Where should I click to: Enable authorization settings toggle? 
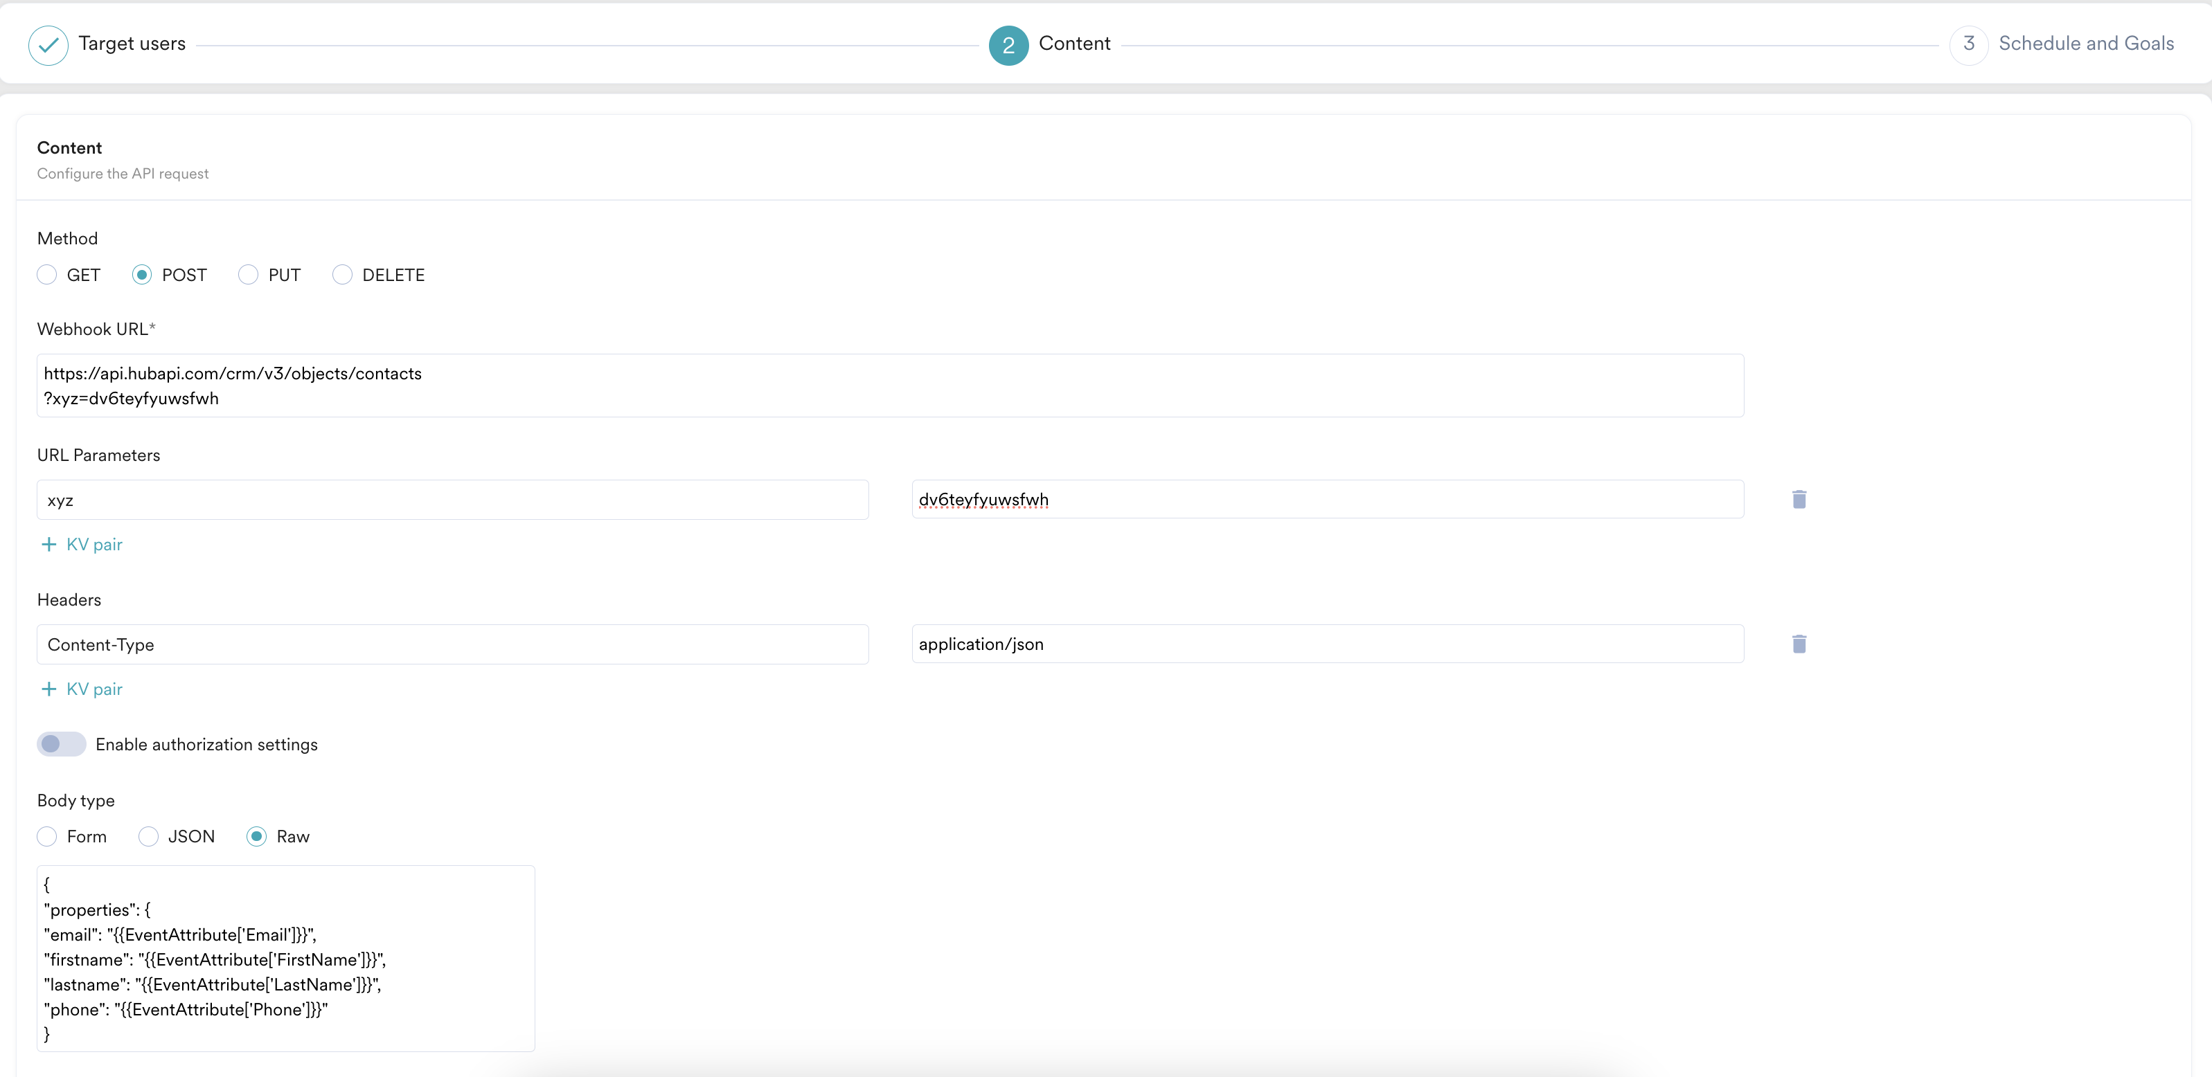pyautogui.click(x=61, y=744)
